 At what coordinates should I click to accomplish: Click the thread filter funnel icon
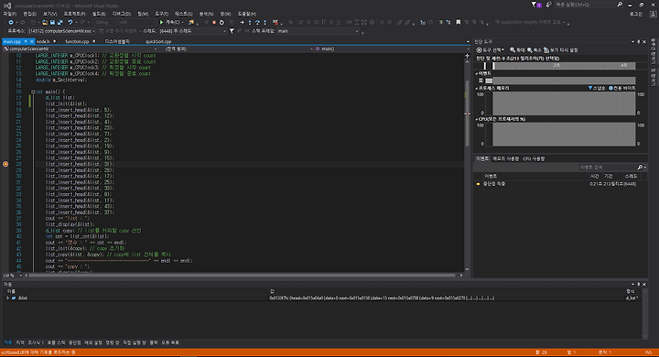pos(232,31)
